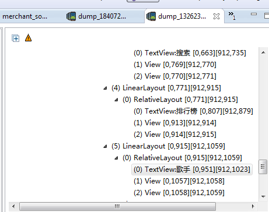Switch to the merchant_so... tab

25,16
